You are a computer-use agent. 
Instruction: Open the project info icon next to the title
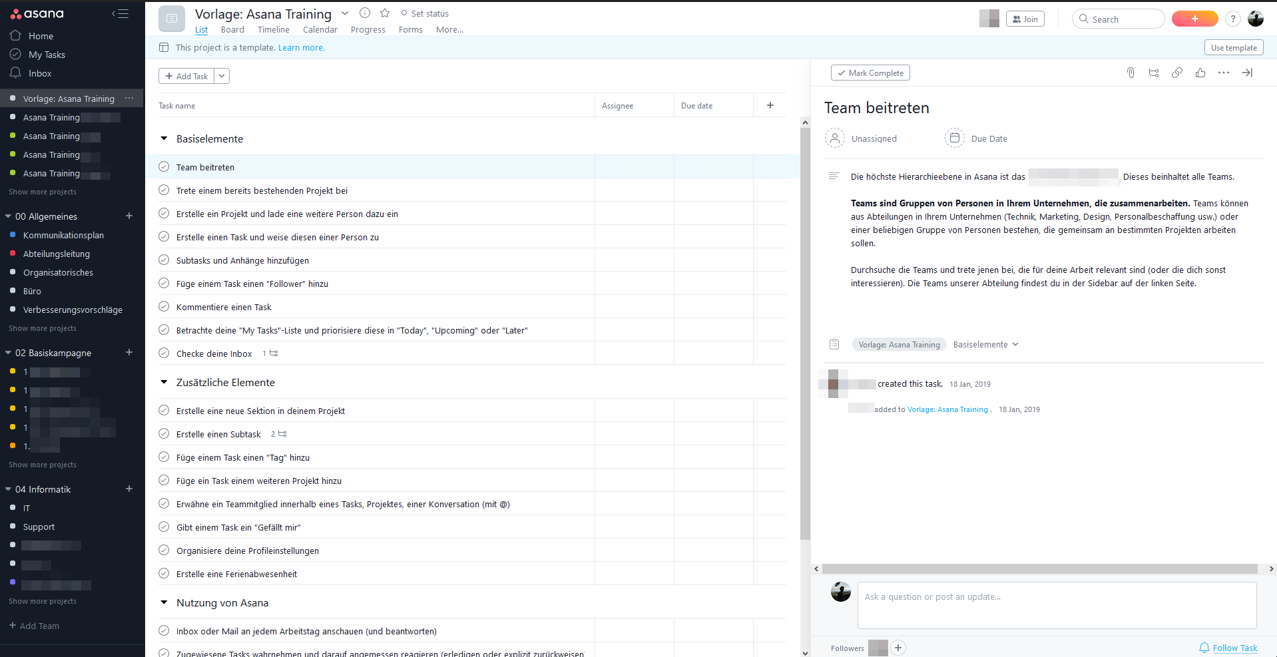point(365,13)
